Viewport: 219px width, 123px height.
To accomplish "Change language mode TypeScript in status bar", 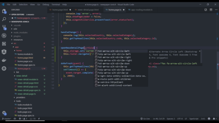I will tap(194, 119).
